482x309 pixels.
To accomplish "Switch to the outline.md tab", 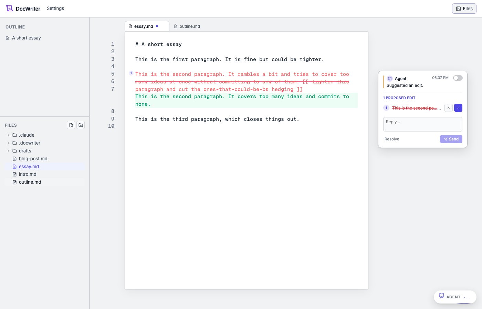I will point(187,26).
